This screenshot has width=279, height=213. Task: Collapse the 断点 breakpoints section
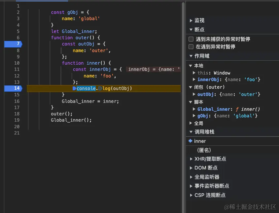click(x=191, y=29)
